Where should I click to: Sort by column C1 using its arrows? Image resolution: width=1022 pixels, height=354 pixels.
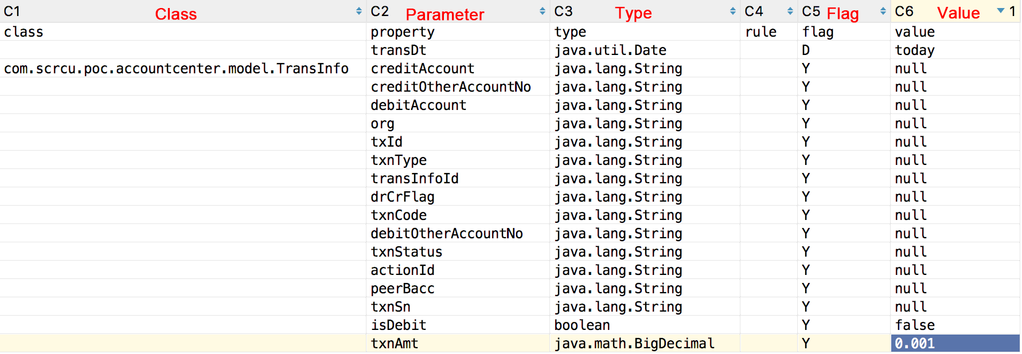(359, 11)
